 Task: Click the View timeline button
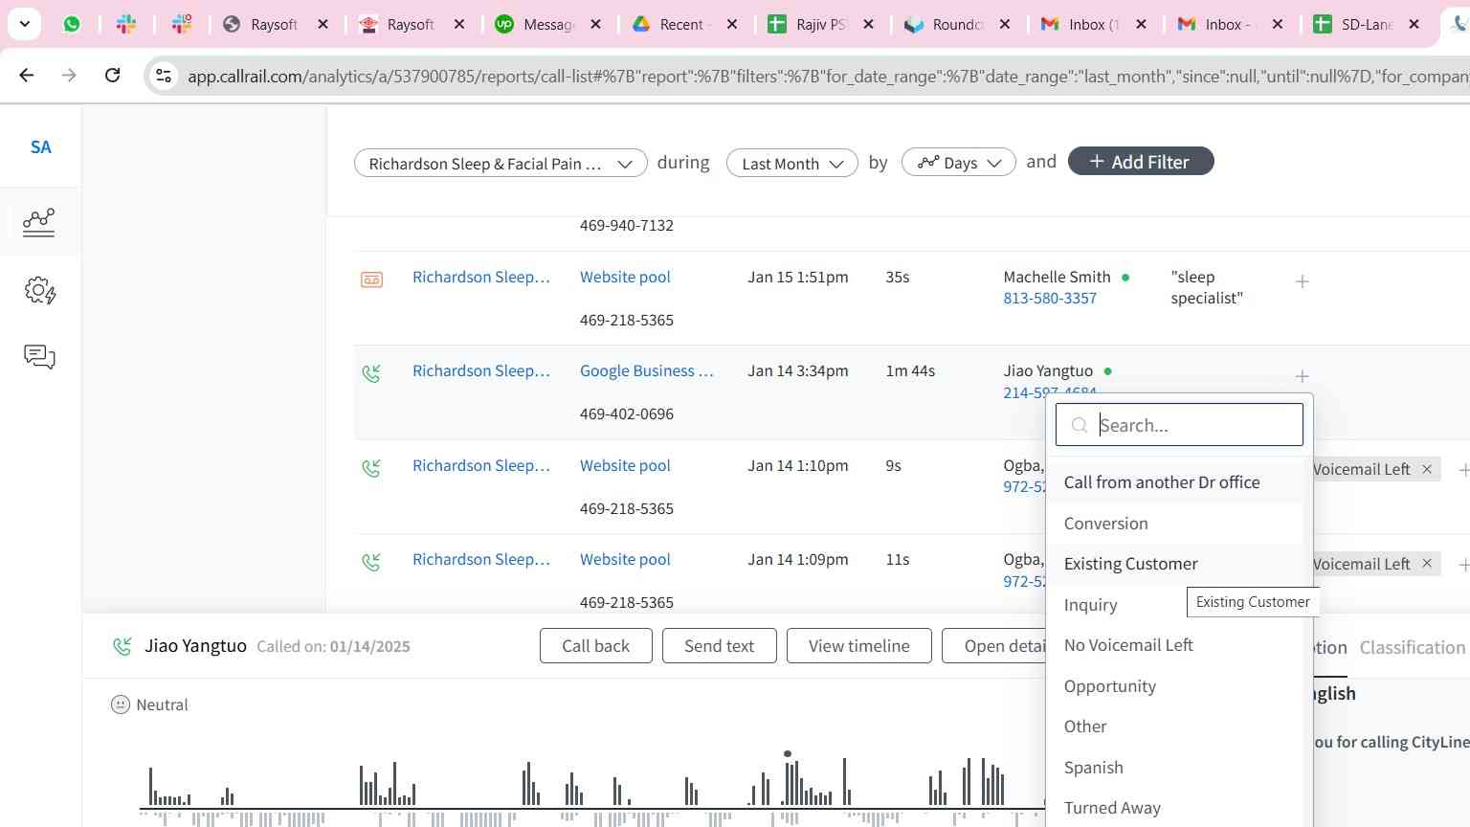pyautogui.click(x=859, y=646)
